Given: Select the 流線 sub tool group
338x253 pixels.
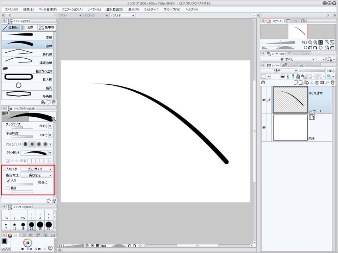Looking at the screenshot, I should [28, 27].
